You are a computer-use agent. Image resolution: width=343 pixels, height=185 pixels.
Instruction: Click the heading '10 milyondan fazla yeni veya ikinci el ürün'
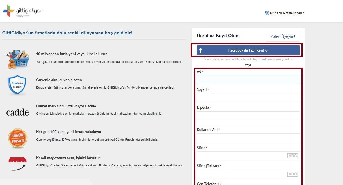click(72, 54)
